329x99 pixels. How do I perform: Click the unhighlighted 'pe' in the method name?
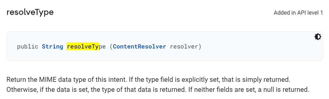point(102,47)
